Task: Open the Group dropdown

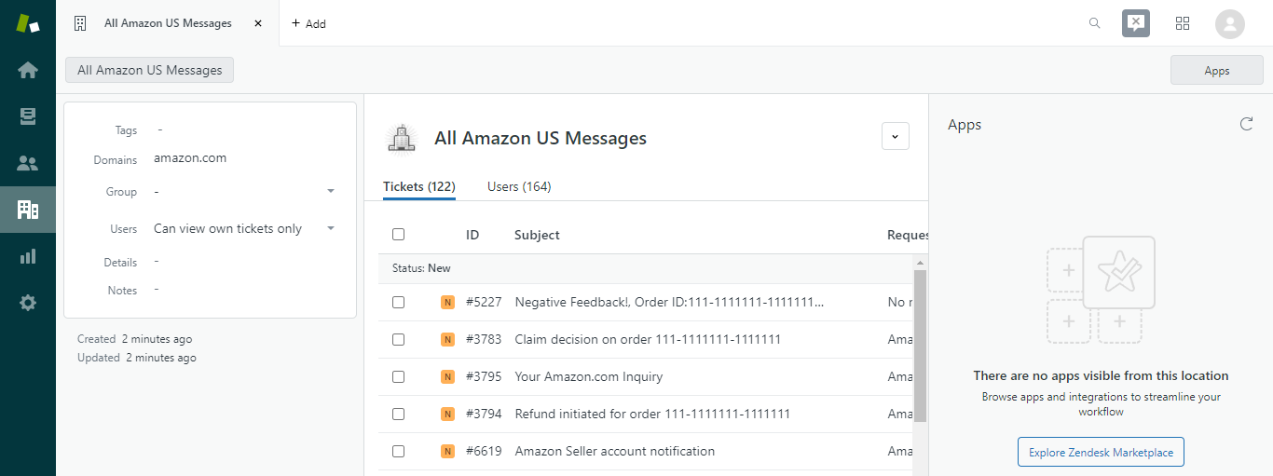Action: (x=244, y=192)
